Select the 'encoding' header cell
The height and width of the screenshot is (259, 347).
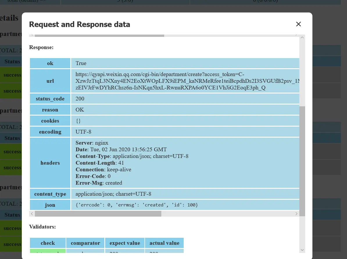(x=50, y=132)
